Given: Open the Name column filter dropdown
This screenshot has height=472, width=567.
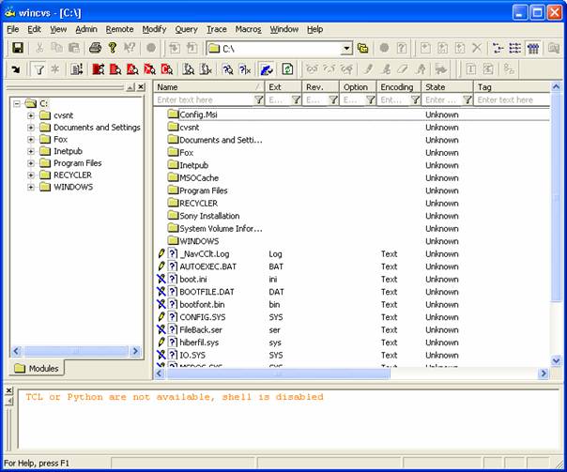Looking at the screenshot, I should pos(258,99).
